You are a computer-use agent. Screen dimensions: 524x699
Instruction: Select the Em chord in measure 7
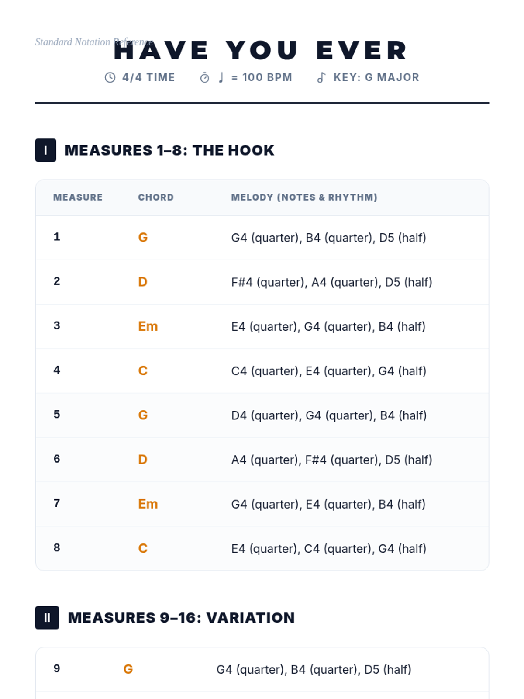pyautogui.click(x=148, y=504)
